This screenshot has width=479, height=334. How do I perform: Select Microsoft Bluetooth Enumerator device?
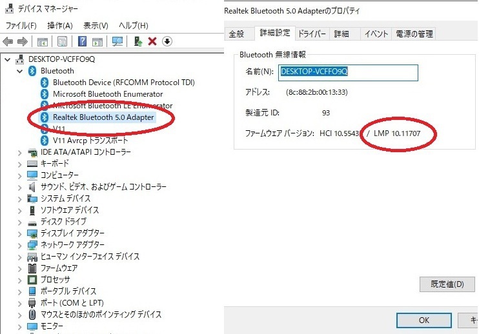[x=108, y=94]
